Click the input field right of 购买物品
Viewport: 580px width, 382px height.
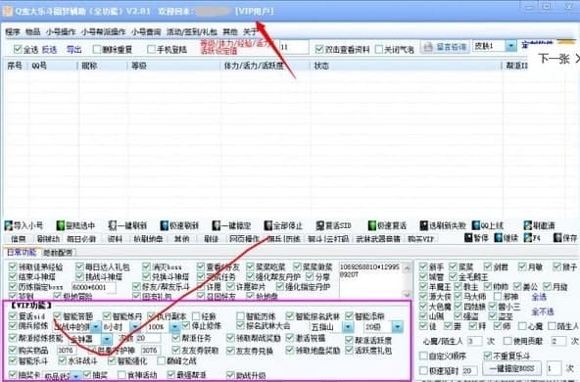coord(67,350)
